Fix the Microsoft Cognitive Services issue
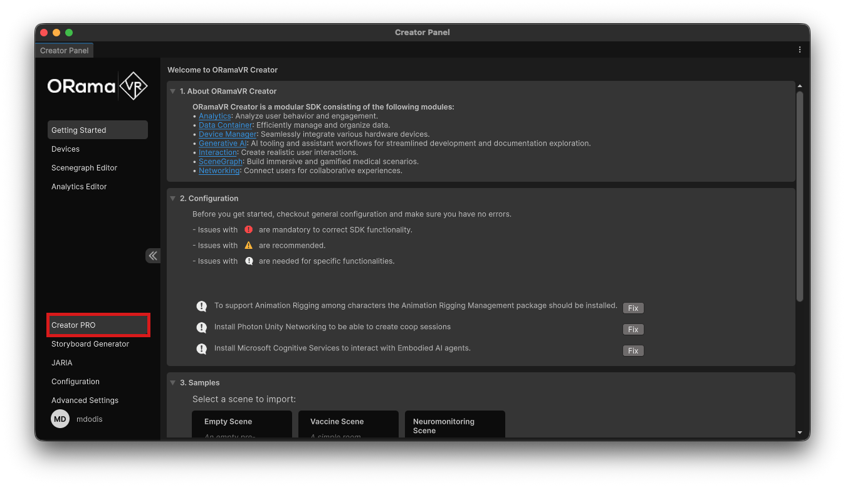The height and width of the screenshot is (487, 845). 633,351
